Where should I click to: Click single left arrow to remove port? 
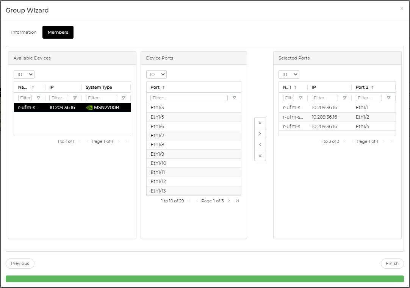point(260,145)
